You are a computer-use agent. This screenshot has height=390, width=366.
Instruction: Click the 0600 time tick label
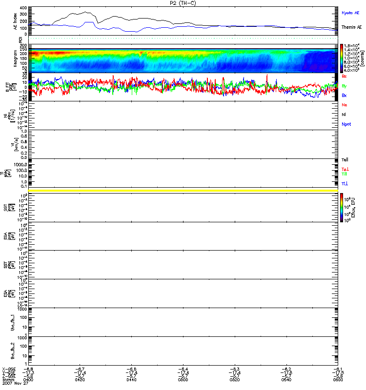[338, 380]
